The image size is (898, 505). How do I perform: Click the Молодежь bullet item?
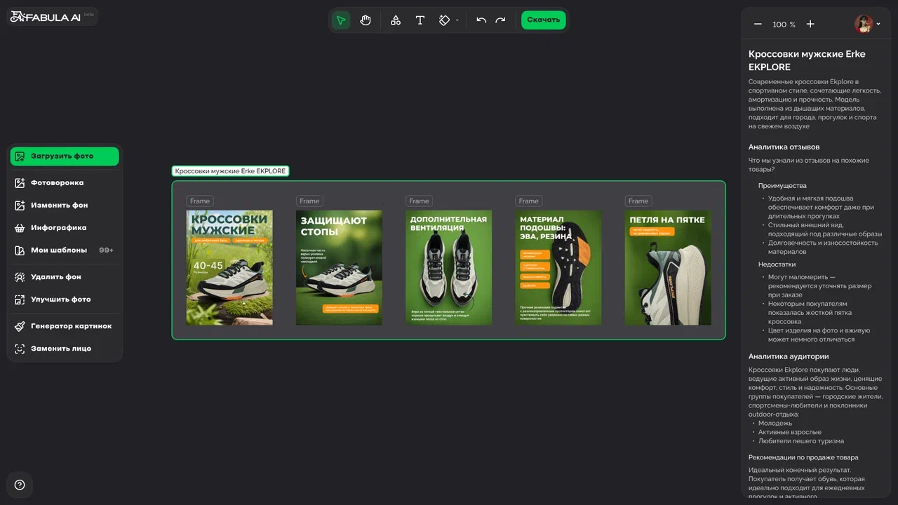point(775,424)
